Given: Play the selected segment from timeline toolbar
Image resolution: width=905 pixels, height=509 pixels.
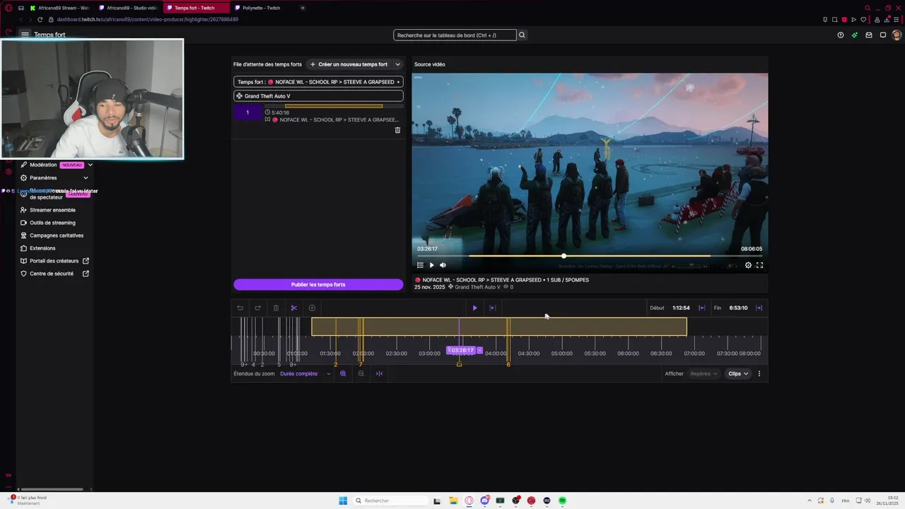Looking at the screenshot, I should pos(474,308).
